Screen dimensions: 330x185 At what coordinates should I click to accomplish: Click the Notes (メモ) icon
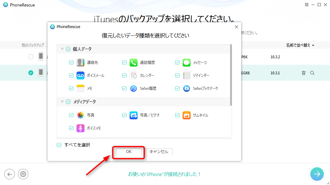pyautogui.click(x=80, y=88)
